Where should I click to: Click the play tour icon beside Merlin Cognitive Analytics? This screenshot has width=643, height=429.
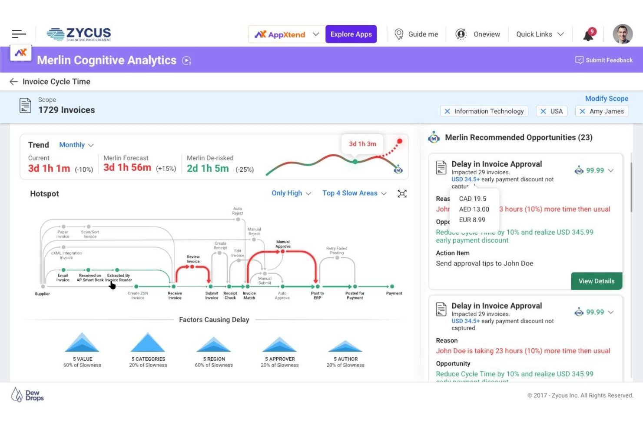coord(187,61)
